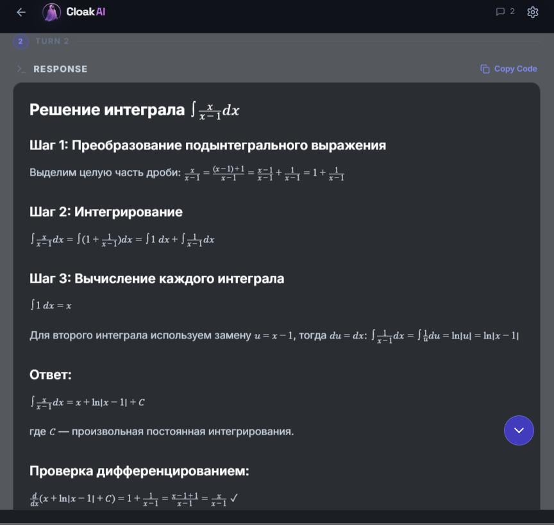
Task: Click the Cloak AI title text
Action: tap(85, 12)
